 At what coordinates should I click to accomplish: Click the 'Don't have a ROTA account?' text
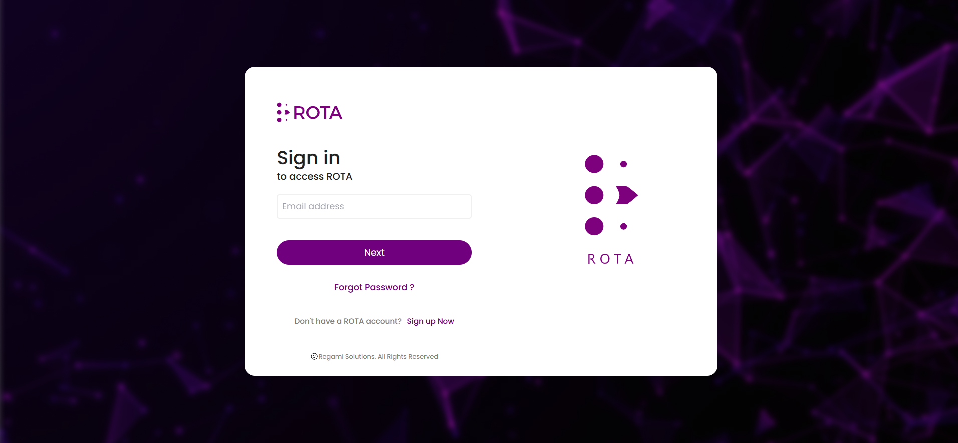348,321
